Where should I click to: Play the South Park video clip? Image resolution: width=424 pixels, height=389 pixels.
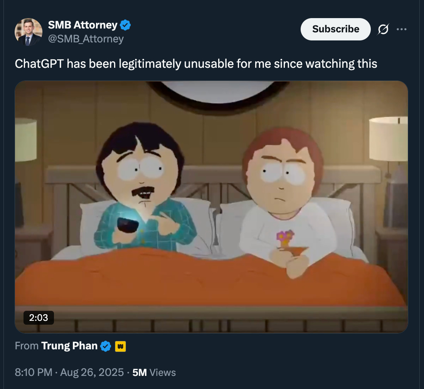[x=211, y=207]
